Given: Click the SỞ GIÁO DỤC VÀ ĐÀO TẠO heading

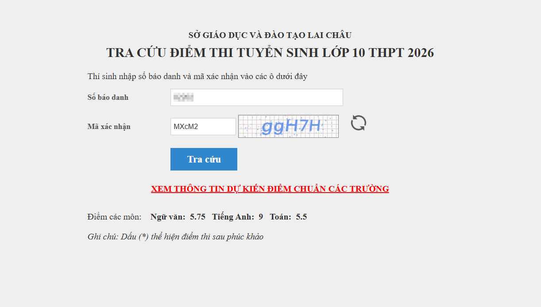Looking at the screenshot, I should pos(270,35).
